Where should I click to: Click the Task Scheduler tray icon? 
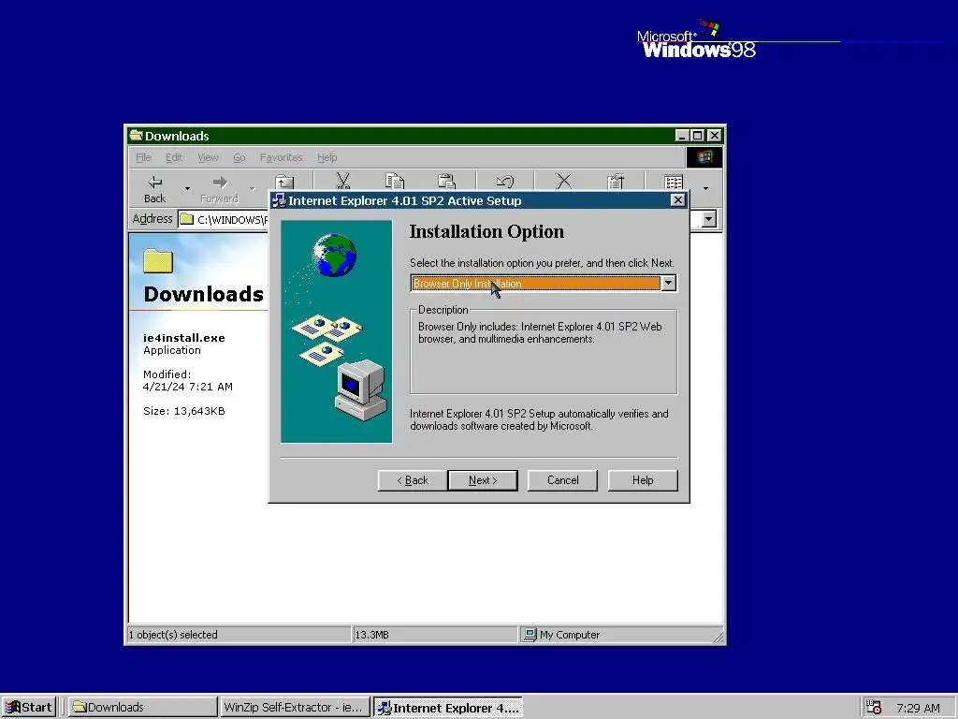tap(874, 707)
